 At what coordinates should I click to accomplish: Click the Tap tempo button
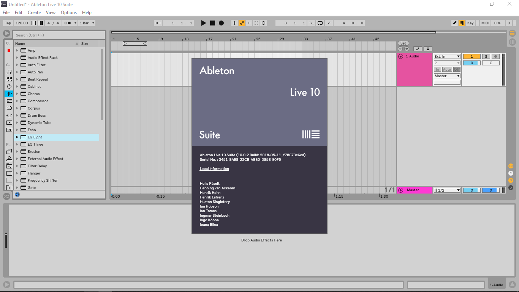(8, 23)
